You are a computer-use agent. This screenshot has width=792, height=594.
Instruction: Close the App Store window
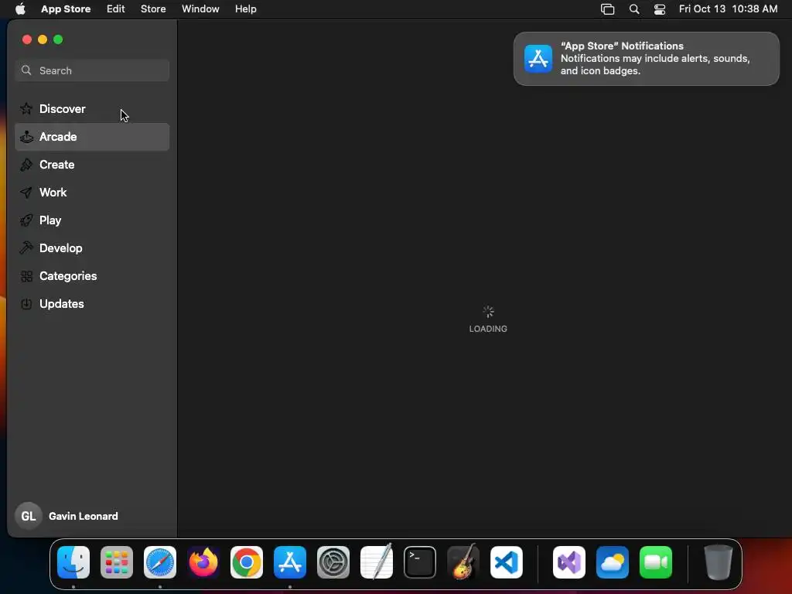[27, 39]
